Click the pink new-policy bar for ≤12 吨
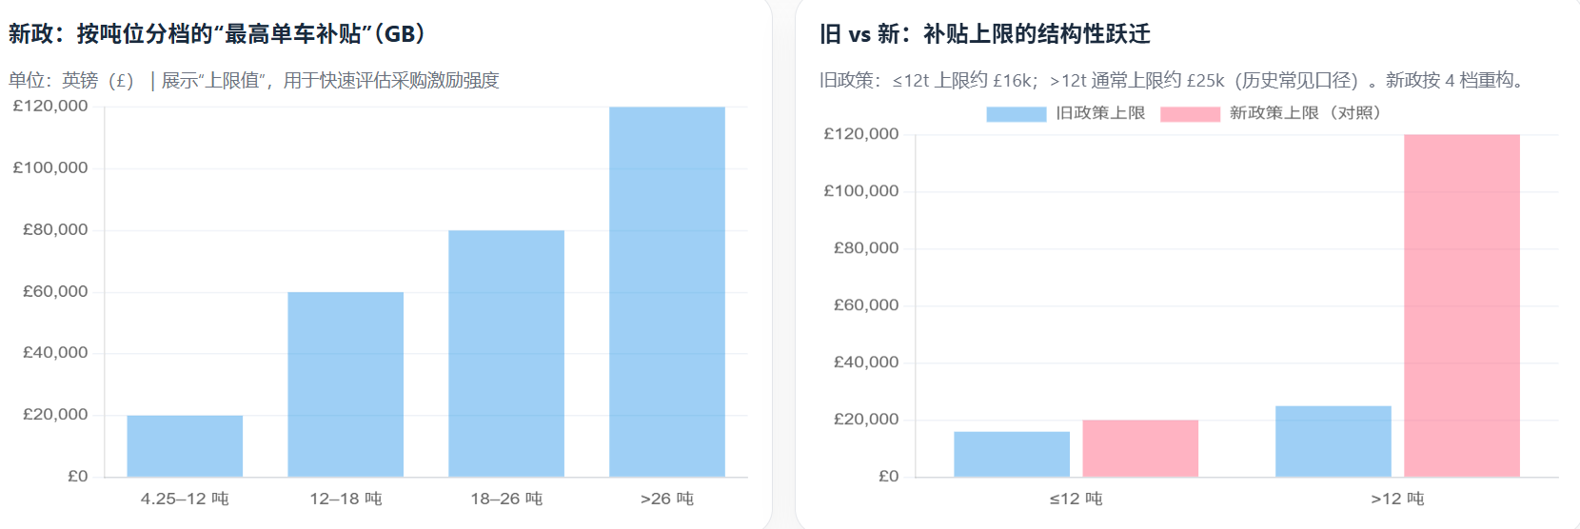Viewport: 1580px width, 529px height. pos(1140,448)
